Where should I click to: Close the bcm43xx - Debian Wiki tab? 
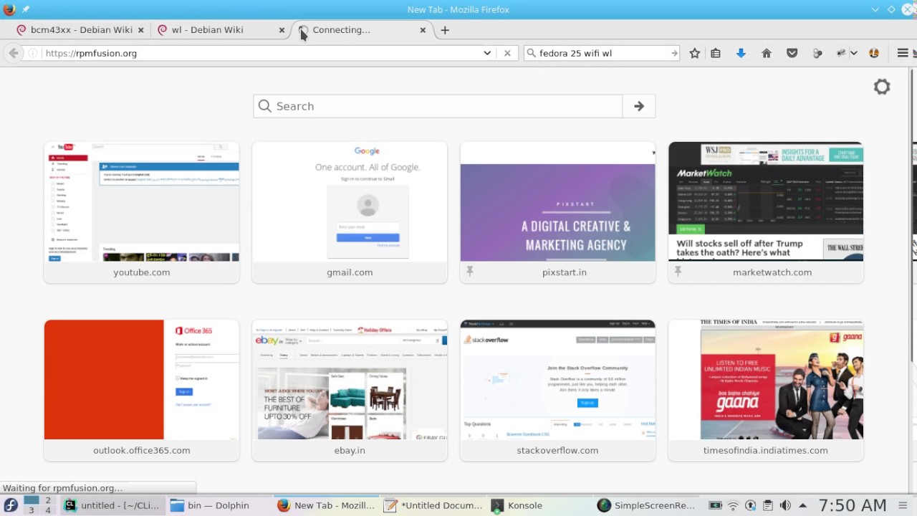[140, 30]
